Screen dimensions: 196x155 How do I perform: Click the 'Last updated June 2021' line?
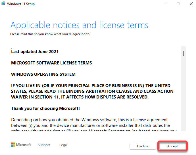coord(35,52)
